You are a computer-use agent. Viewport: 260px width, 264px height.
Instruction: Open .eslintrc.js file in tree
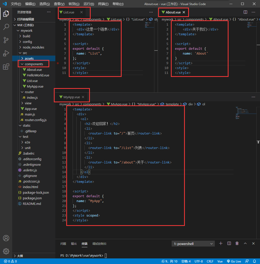[x=34, y=170]
